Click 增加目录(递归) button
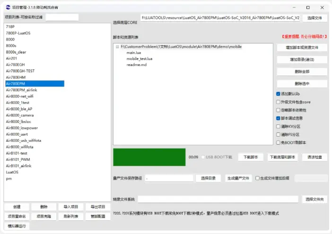Viewport: 332px width, 234px height. click(x=302, y=60)
